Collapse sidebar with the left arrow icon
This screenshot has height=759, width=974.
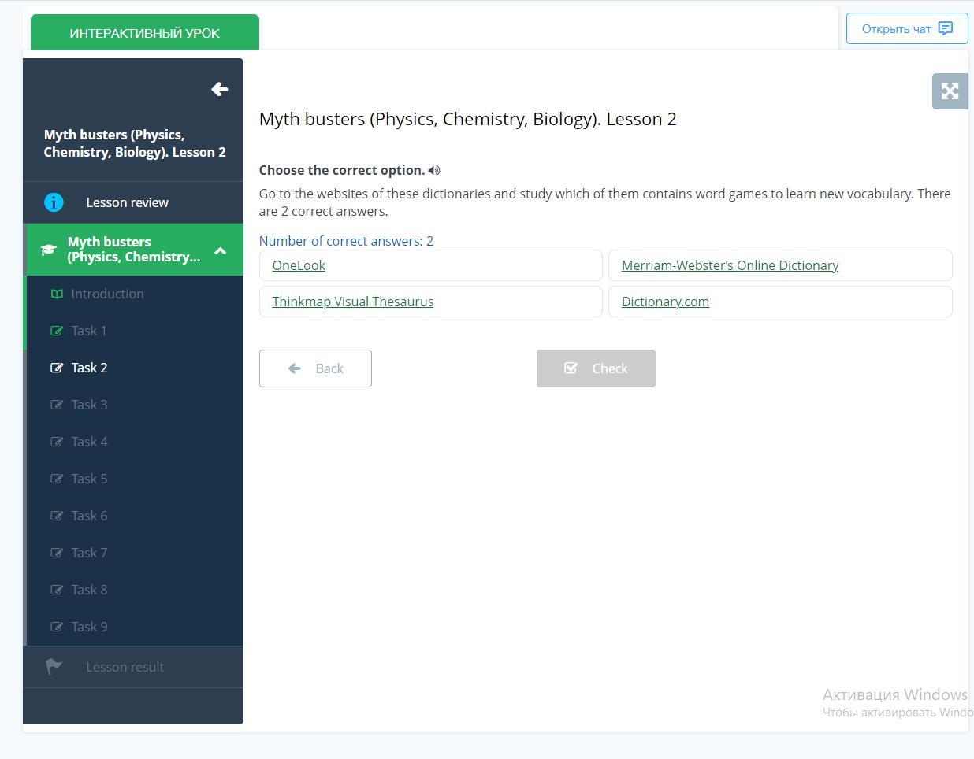220,89
